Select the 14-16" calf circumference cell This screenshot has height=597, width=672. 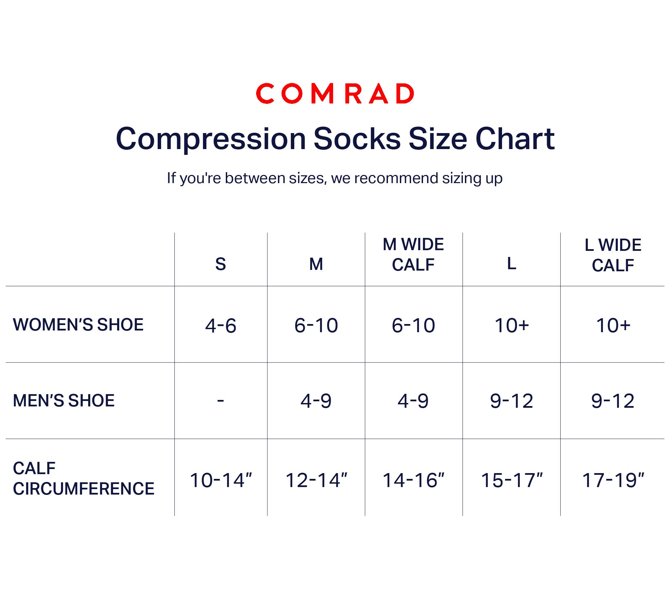pos(413,480)
